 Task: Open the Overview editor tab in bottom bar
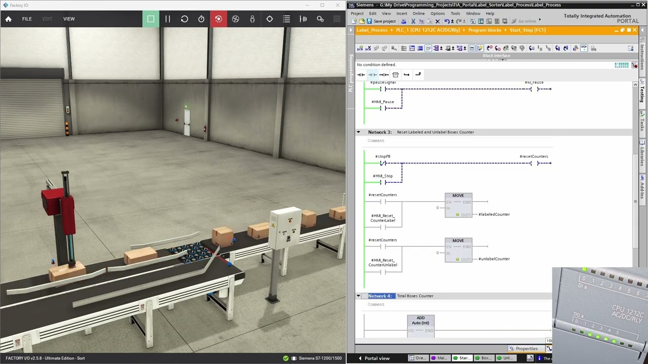[418, 358]
